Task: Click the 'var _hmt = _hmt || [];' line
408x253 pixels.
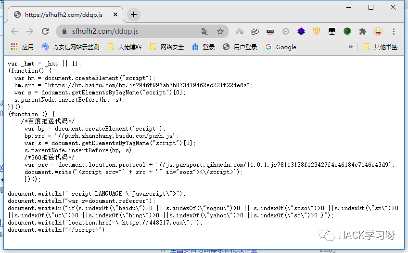Action: [x=44, y=64]
